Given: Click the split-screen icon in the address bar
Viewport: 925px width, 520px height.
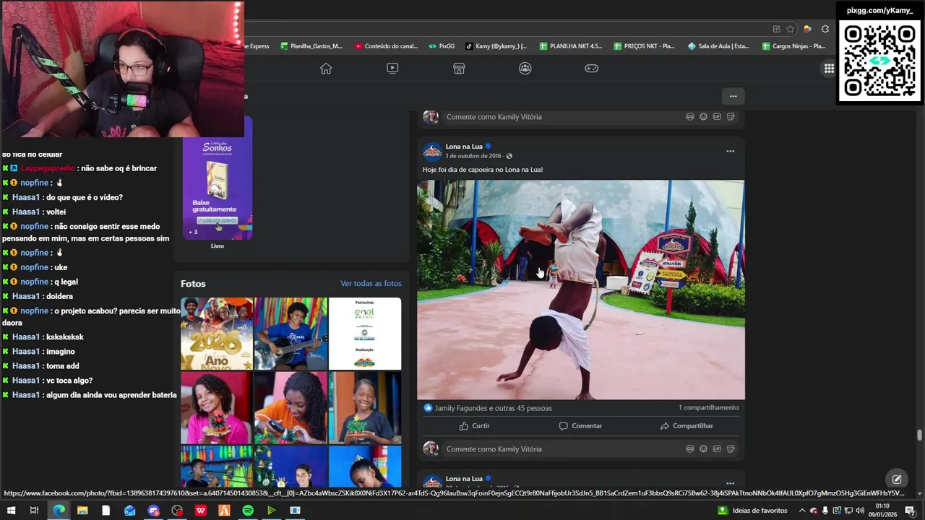Looking at the screenshot, I should click(x=777, y=29).
